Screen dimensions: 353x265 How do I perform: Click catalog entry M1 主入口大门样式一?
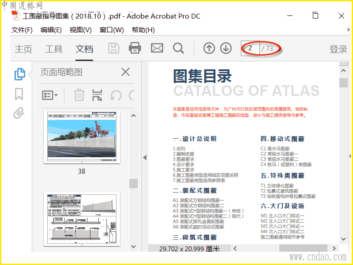pyautogui.click(x=282, y=216)
